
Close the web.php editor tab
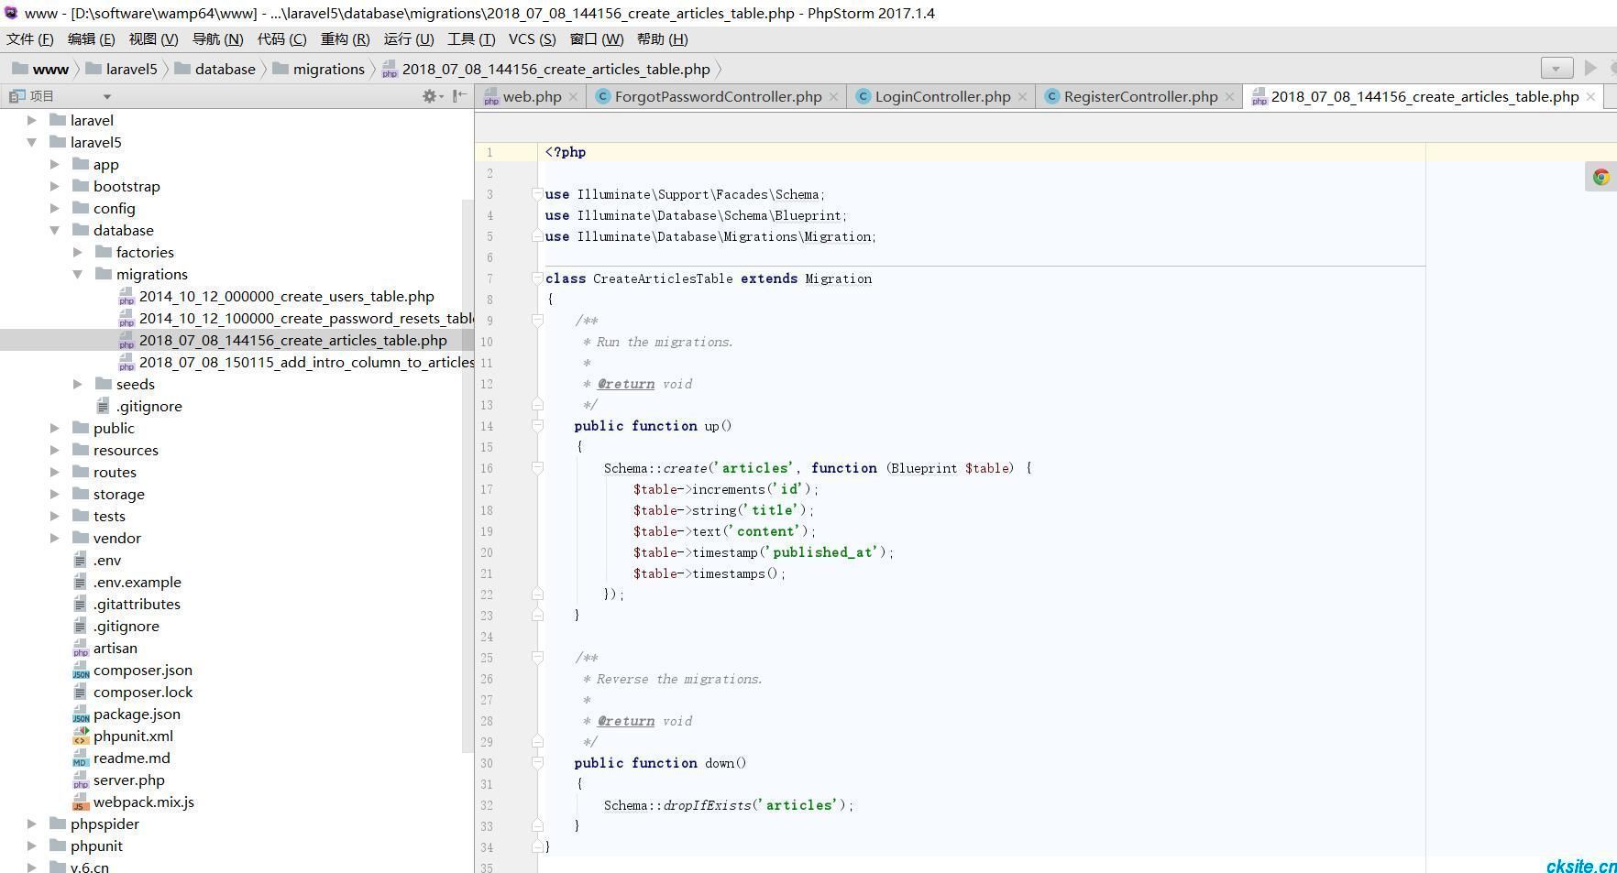click(573, 96)
